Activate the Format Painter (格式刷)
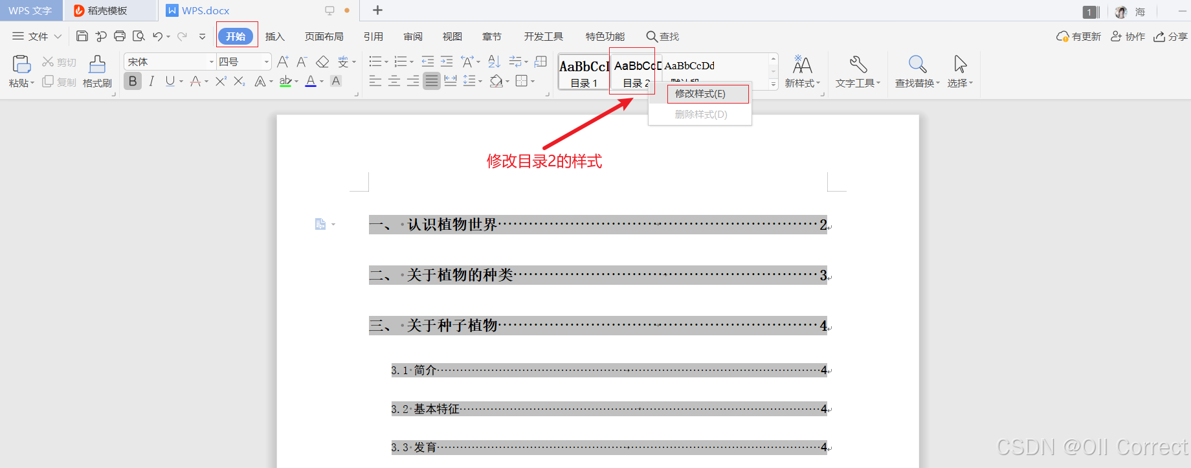This screenshot has height=468, width=1191. coord(97,71)
